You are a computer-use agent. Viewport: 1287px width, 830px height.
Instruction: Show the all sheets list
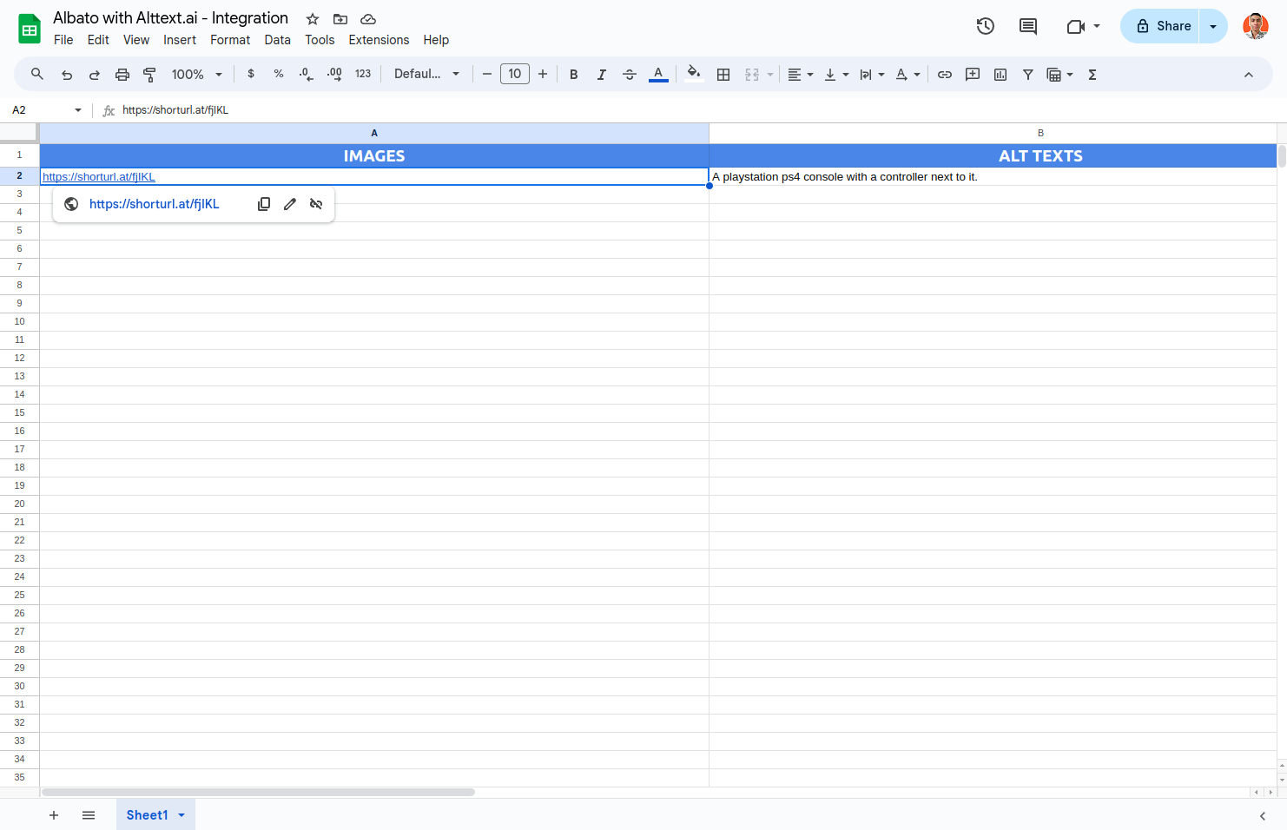[x=89, y=815]
